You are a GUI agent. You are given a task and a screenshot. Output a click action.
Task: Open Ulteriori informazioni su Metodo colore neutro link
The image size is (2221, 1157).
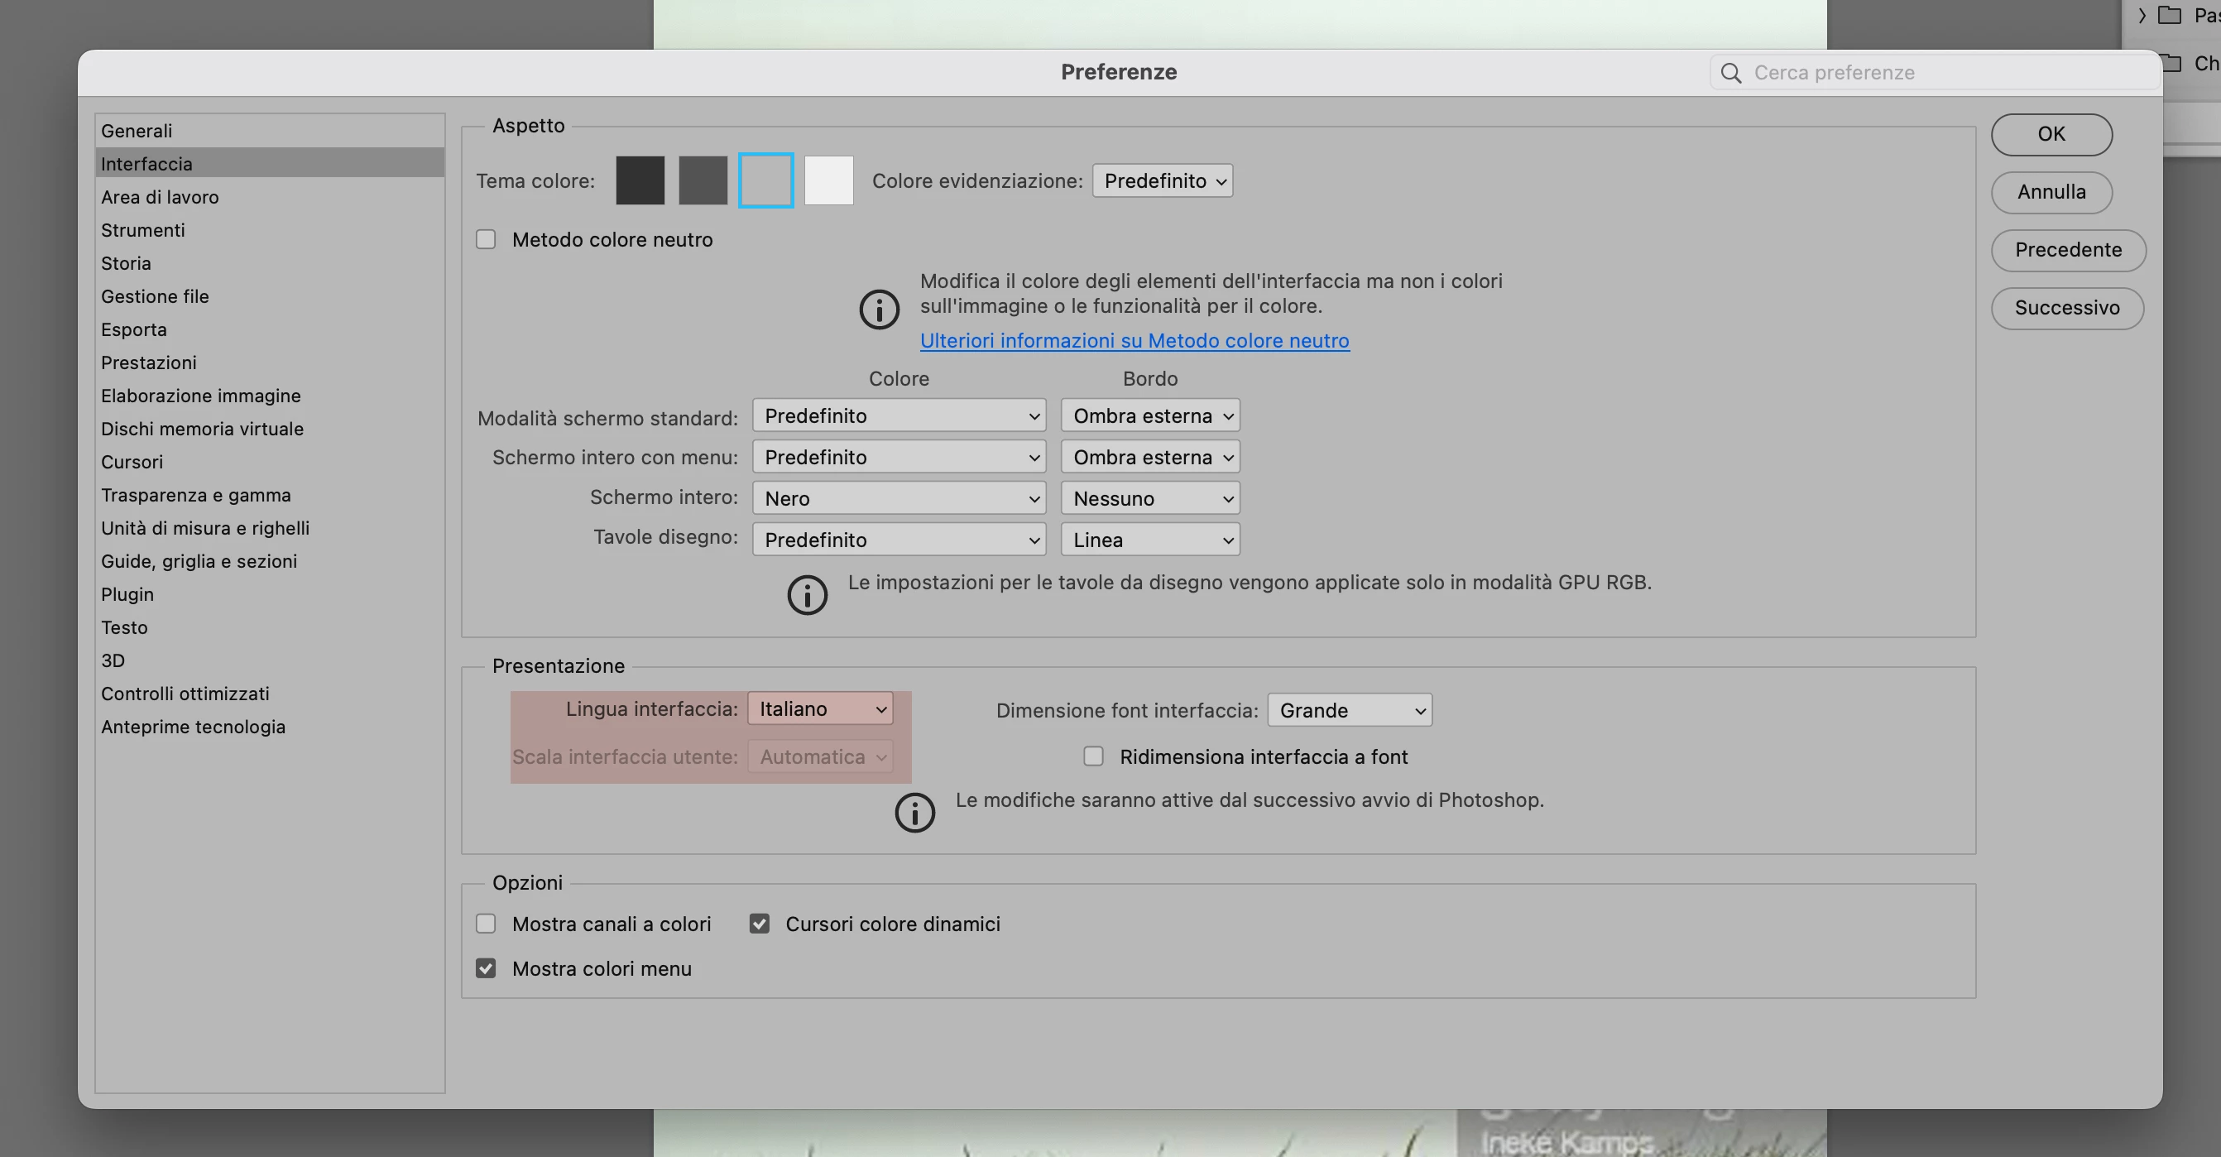[x=1134, y=340]
